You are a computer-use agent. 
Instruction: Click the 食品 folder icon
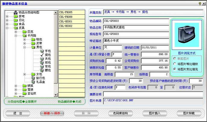[x=16, y=24]
